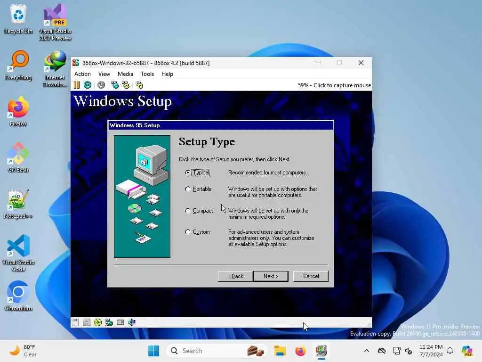Viewport: 482px width, 362px height.
Task: Select the Typical setup radio button
Action: coord(187,173)
